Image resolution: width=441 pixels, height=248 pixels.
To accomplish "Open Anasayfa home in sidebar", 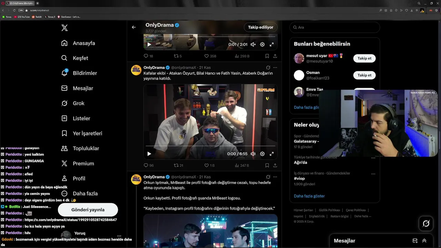I will tap(78, 43).
